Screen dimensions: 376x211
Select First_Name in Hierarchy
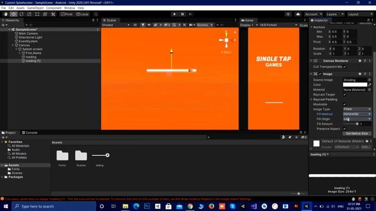33,53
